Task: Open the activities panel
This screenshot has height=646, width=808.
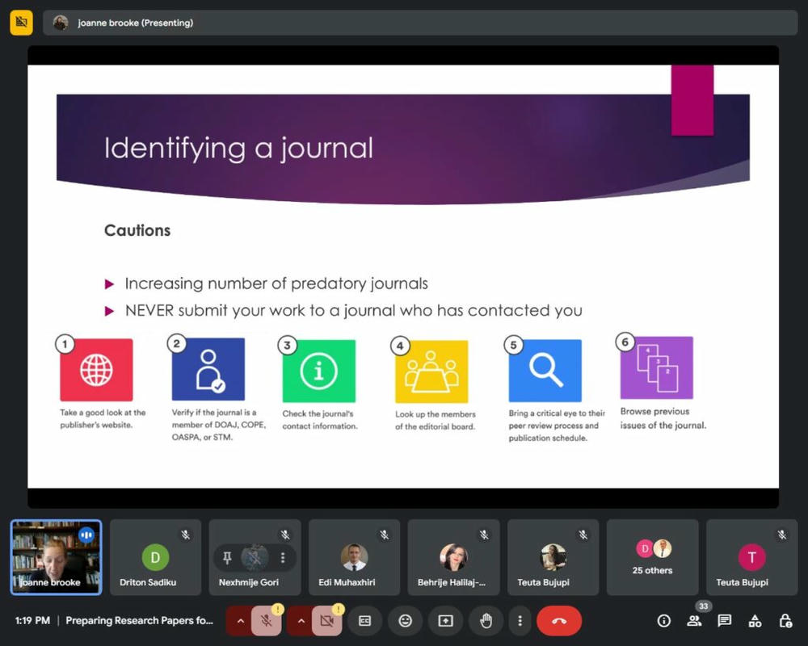Action: tap(755, 621)
